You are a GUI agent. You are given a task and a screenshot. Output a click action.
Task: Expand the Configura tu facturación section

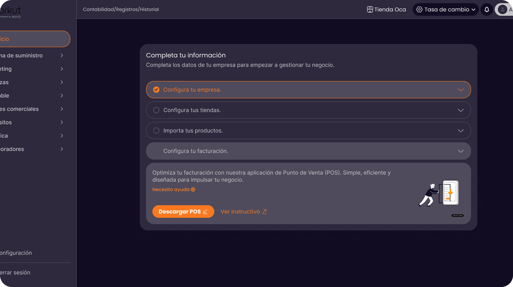[461, 151]
